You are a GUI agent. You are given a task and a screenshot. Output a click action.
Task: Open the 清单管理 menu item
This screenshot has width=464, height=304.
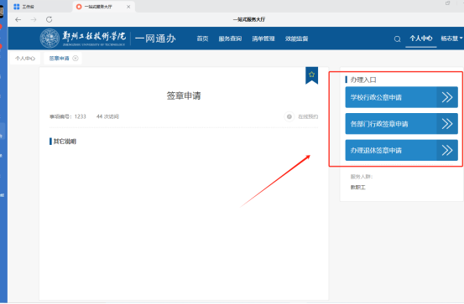click(x=263, y=39)
